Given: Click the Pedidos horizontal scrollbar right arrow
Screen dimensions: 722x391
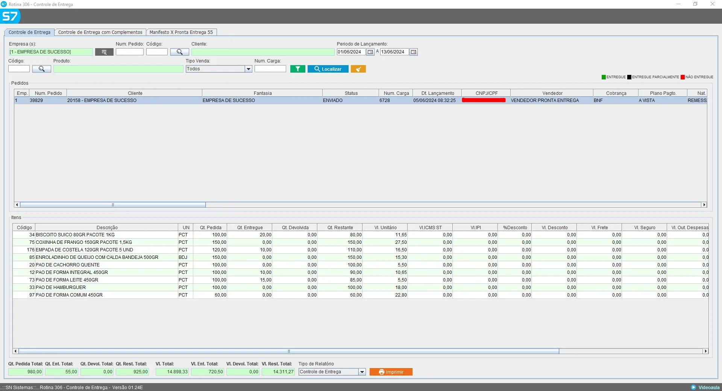Looking at the screenshot, I should pos(704,205).
